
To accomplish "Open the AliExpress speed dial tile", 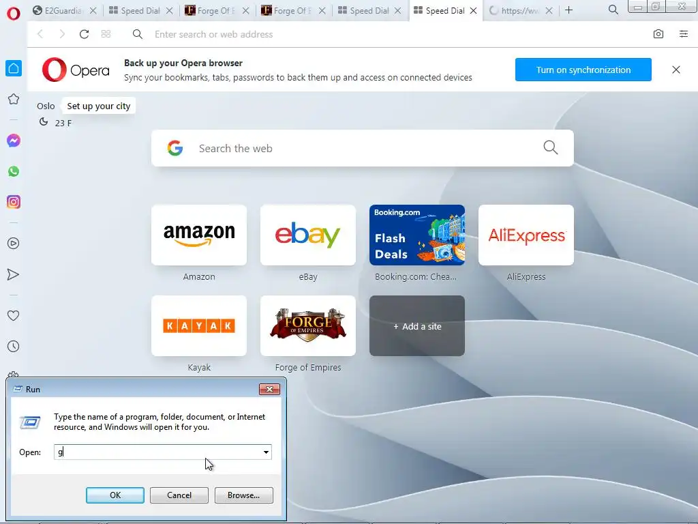I will [x=526, y=235].
